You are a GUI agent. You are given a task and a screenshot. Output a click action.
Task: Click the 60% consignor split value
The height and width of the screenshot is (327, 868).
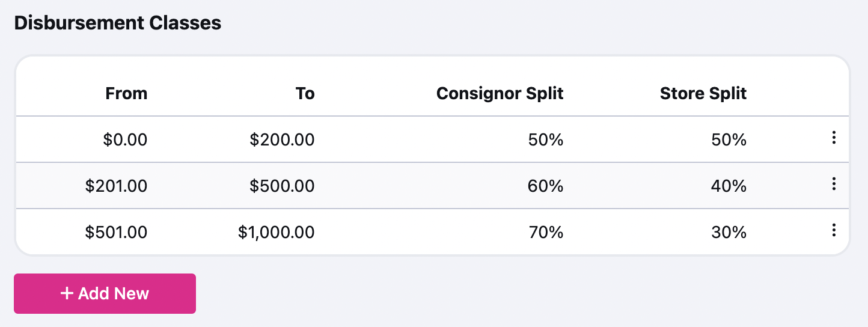click(546, 186)
